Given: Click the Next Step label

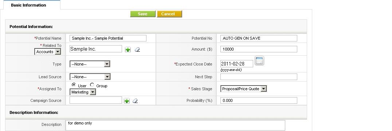Looking at the screenshot, I should pos(204,77).
